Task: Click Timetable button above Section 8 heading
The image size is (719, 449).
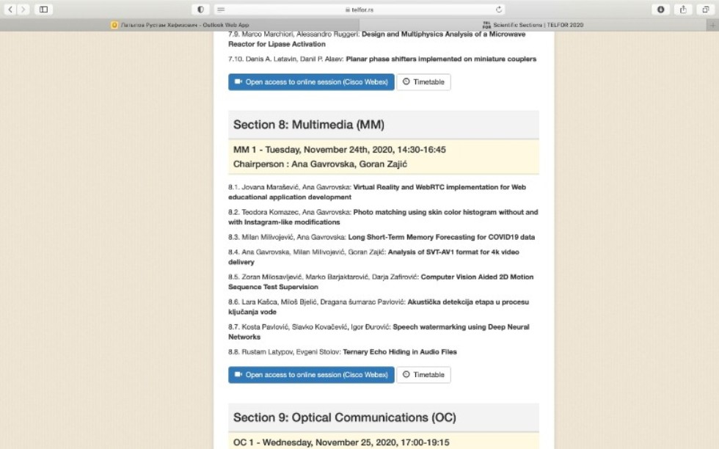Action: pyautogui.click(x=423, y=82)
